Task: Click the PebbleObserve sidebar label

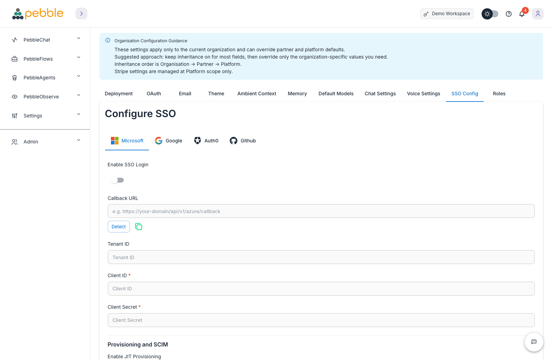Action: pos(41,97)
